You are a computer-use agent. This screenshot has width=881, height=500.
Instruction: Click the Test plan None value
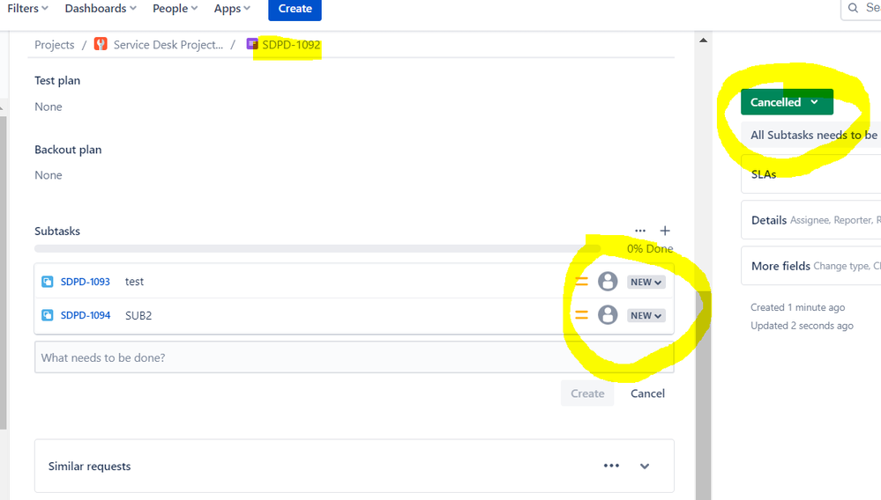pos(49,107)
